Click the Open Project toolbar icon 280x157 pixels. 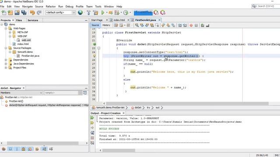17,13
